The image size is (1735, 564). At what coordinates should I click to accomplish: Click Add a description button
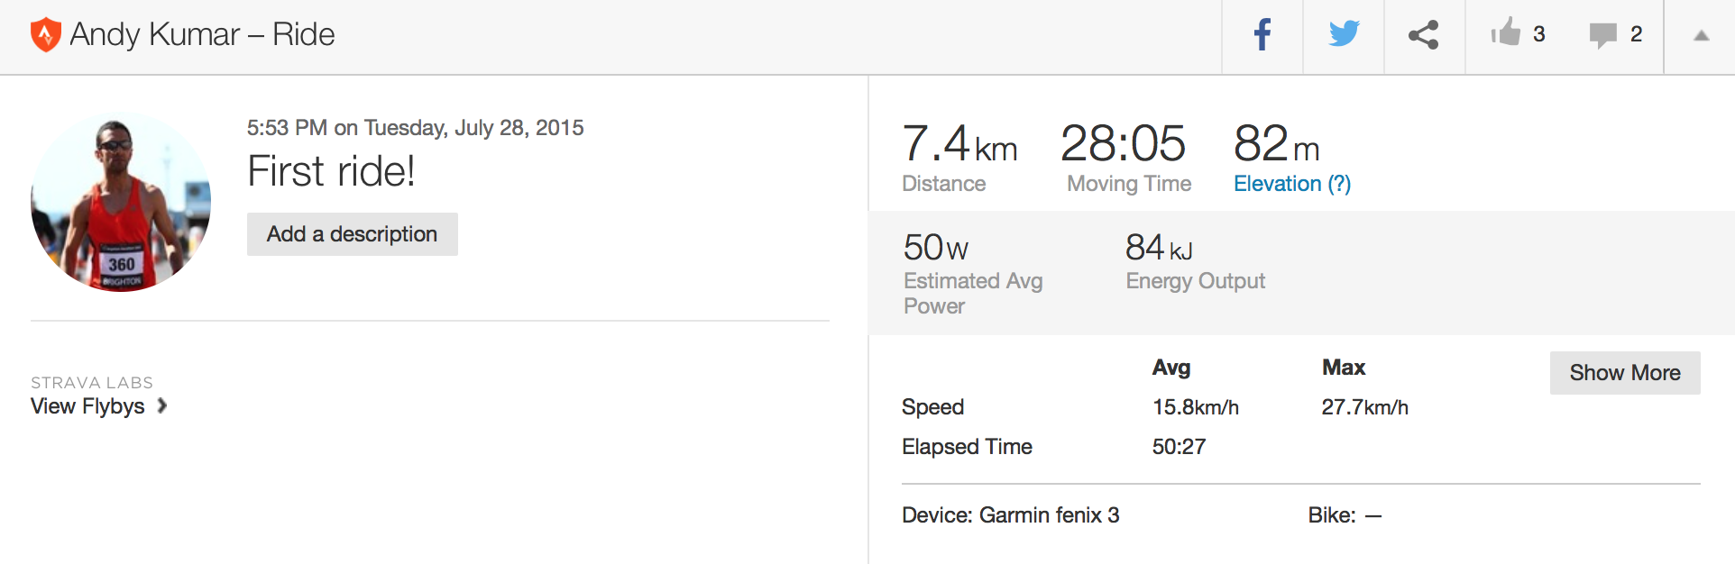tap(352, 234)
